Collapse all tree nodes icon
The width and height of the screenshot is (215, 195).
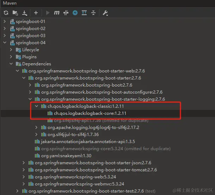tap(93, 13)
